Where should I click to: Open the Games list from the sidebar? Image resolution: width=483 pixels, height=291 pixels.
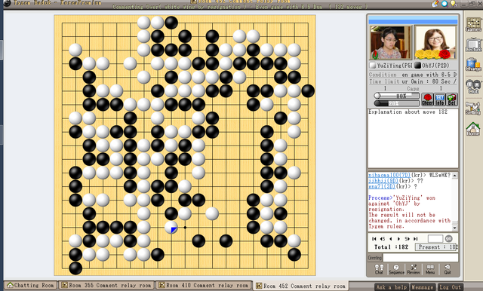click(473, 24)
